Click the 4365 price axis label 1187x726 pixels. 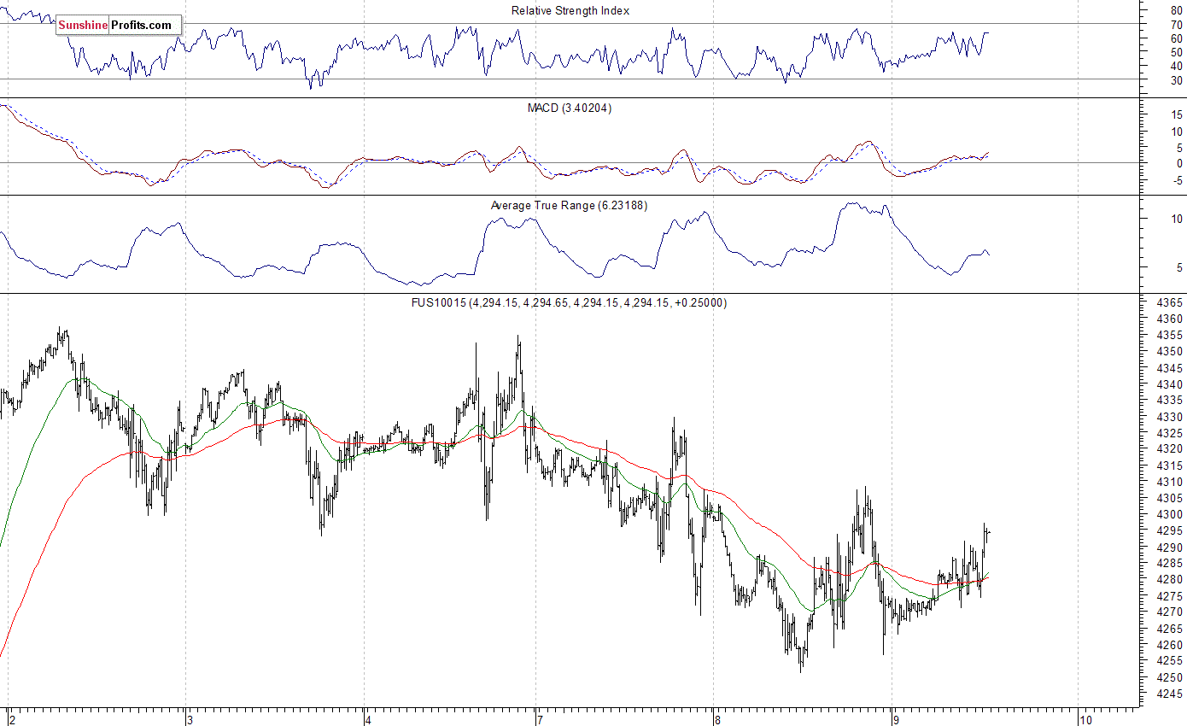(1168, 302)
